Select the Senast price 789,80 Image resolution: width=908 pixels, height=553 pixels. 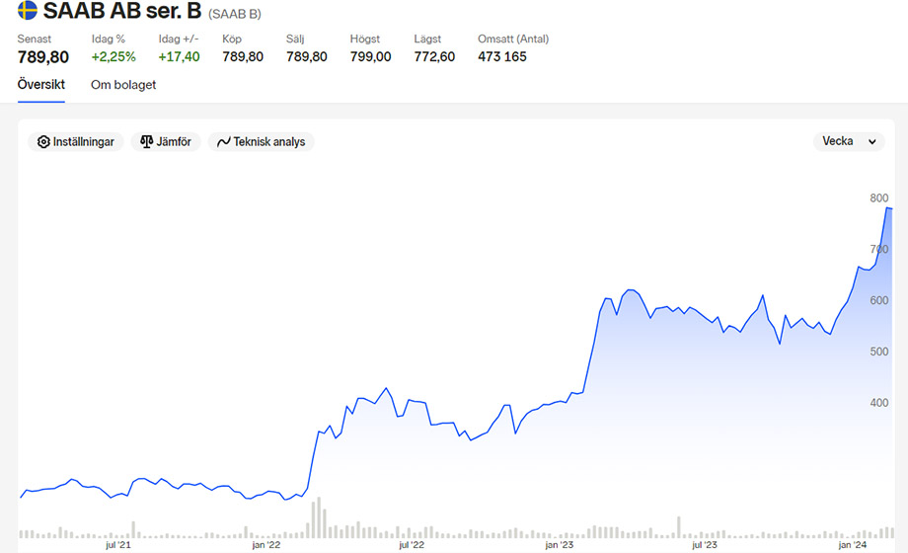(x=43, y=57)
